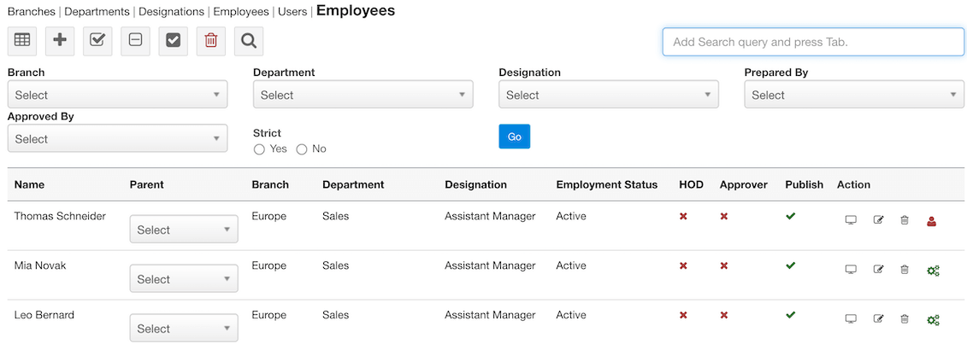Click red user icon for Thomas Schneider
Image resolution: width=967 pixels, height=344 pixels.
pos(931,221)
